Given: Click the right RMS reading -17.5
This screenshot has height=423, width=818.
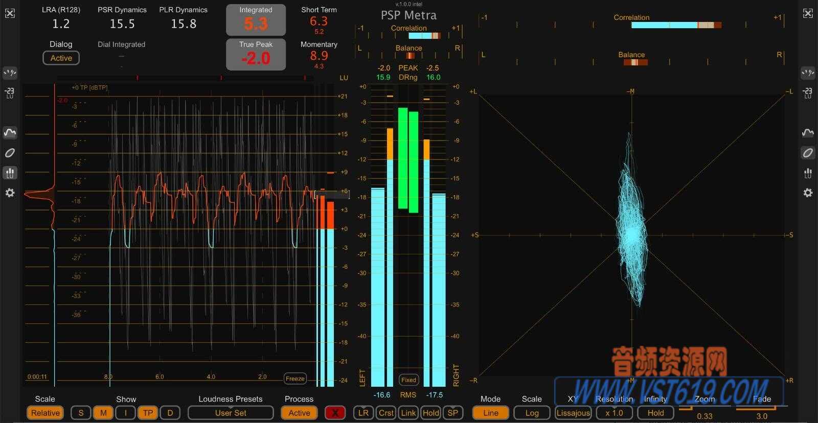Looking at the screenshot, I should [435, 395].
